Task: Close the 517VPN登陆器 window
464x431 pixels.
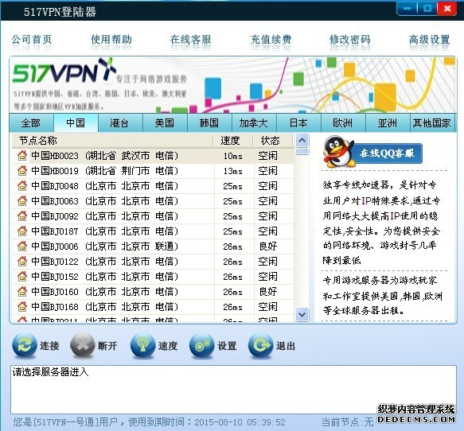Action: point(446,9)
